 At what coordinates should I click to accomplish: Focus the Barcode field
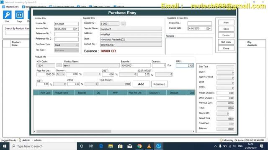pyautogui.click(x=136, y=65)
